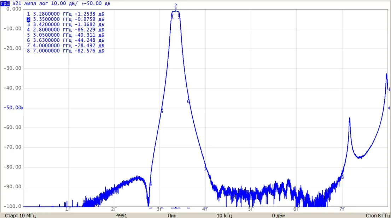Click marker 2 label above the trace peak

[176, 6]
